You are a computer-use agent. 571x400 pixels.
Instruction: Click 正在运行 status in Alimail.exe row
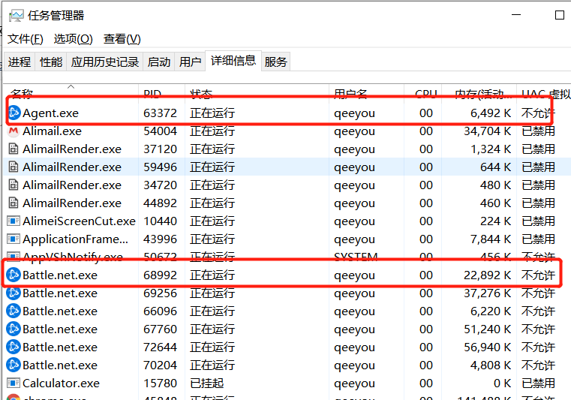[212, 131]
